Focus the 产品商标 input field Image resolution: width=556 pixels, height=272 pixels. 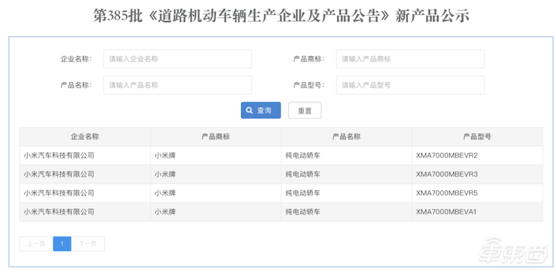pos(410,59)
